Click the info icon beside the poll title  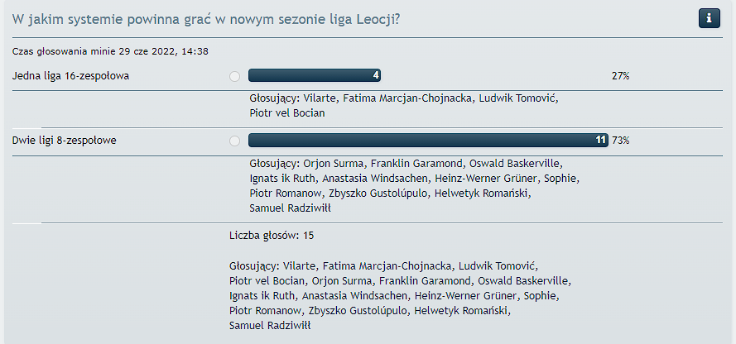pyautogui.click(x=709, y=18)
